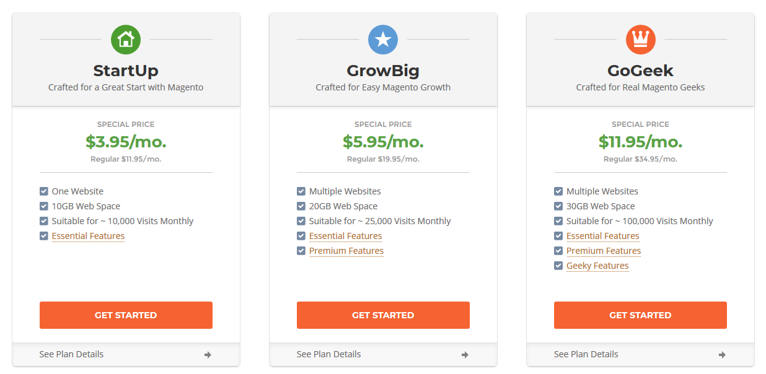This screenshot has width=766, height=374.
Task: Click the green house icon above StartUp
Action: click(x=126, y=40)
